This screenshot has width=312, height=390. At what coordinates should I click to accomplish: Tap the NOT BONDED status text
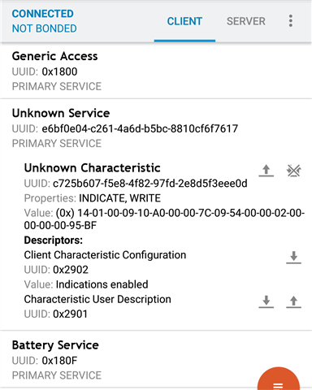click(x=44, y=28)
